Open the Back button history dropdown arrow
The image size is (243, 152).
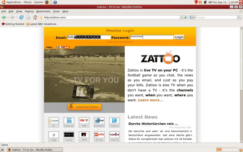click(x=8, y=17)
